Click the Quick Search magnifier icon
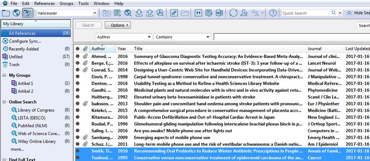This screenshot has width=370, height=161. 334,13
